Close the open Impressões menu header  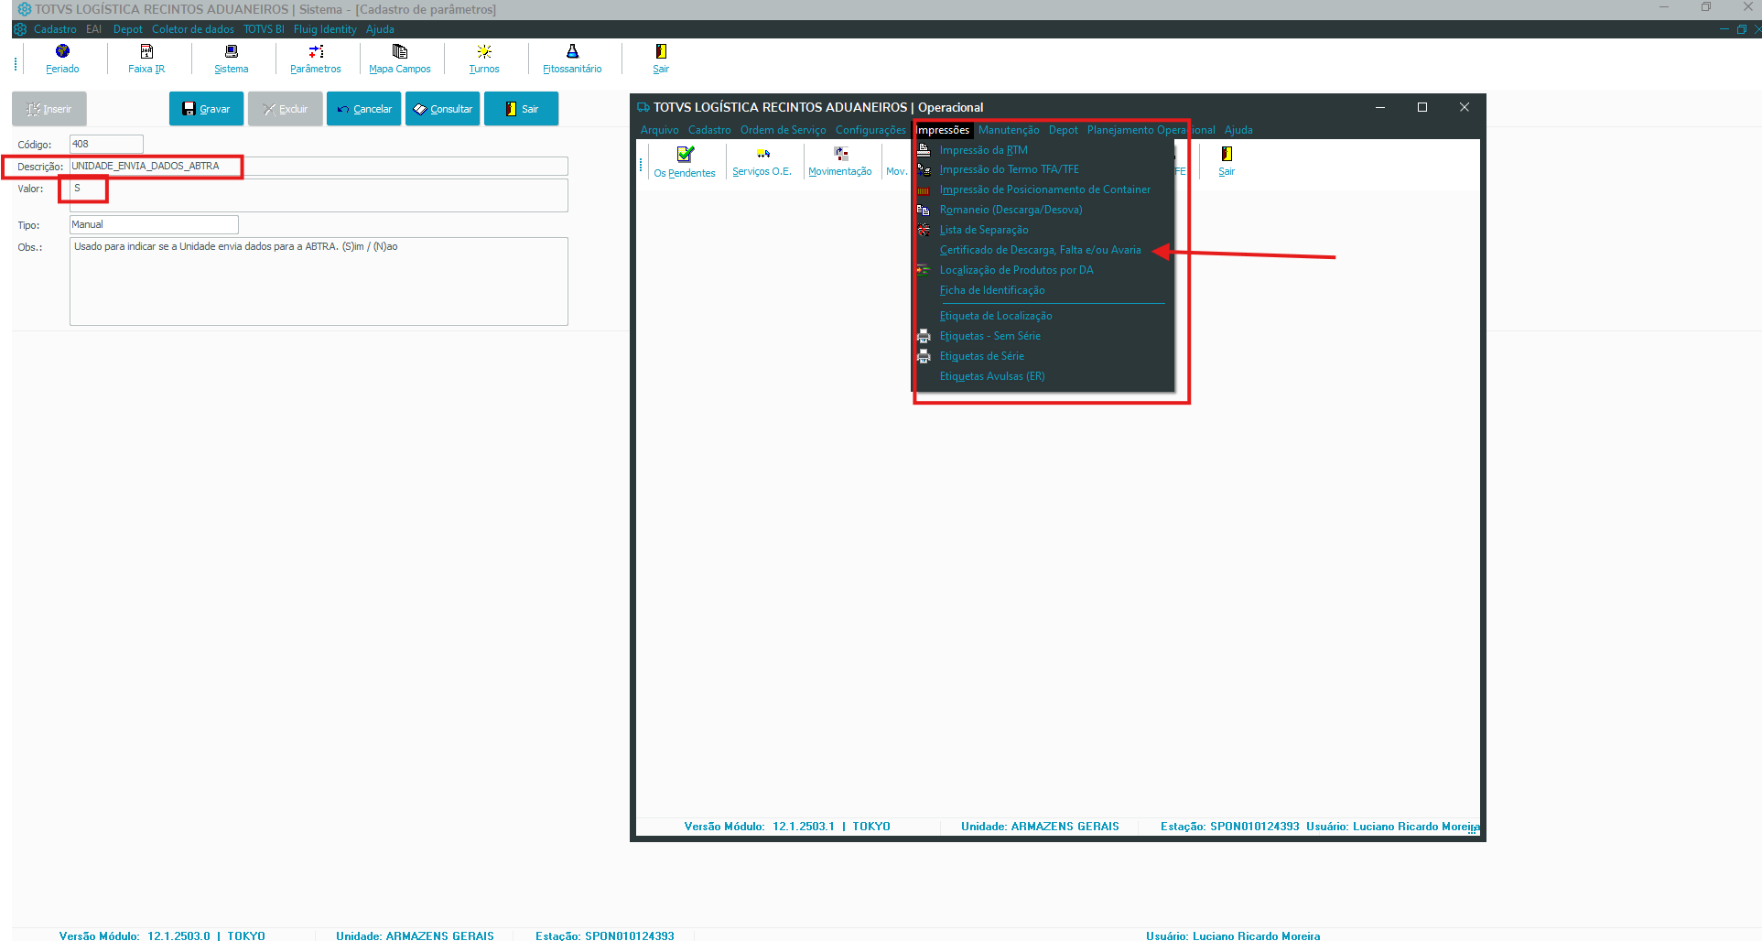[x=943, y=130]
